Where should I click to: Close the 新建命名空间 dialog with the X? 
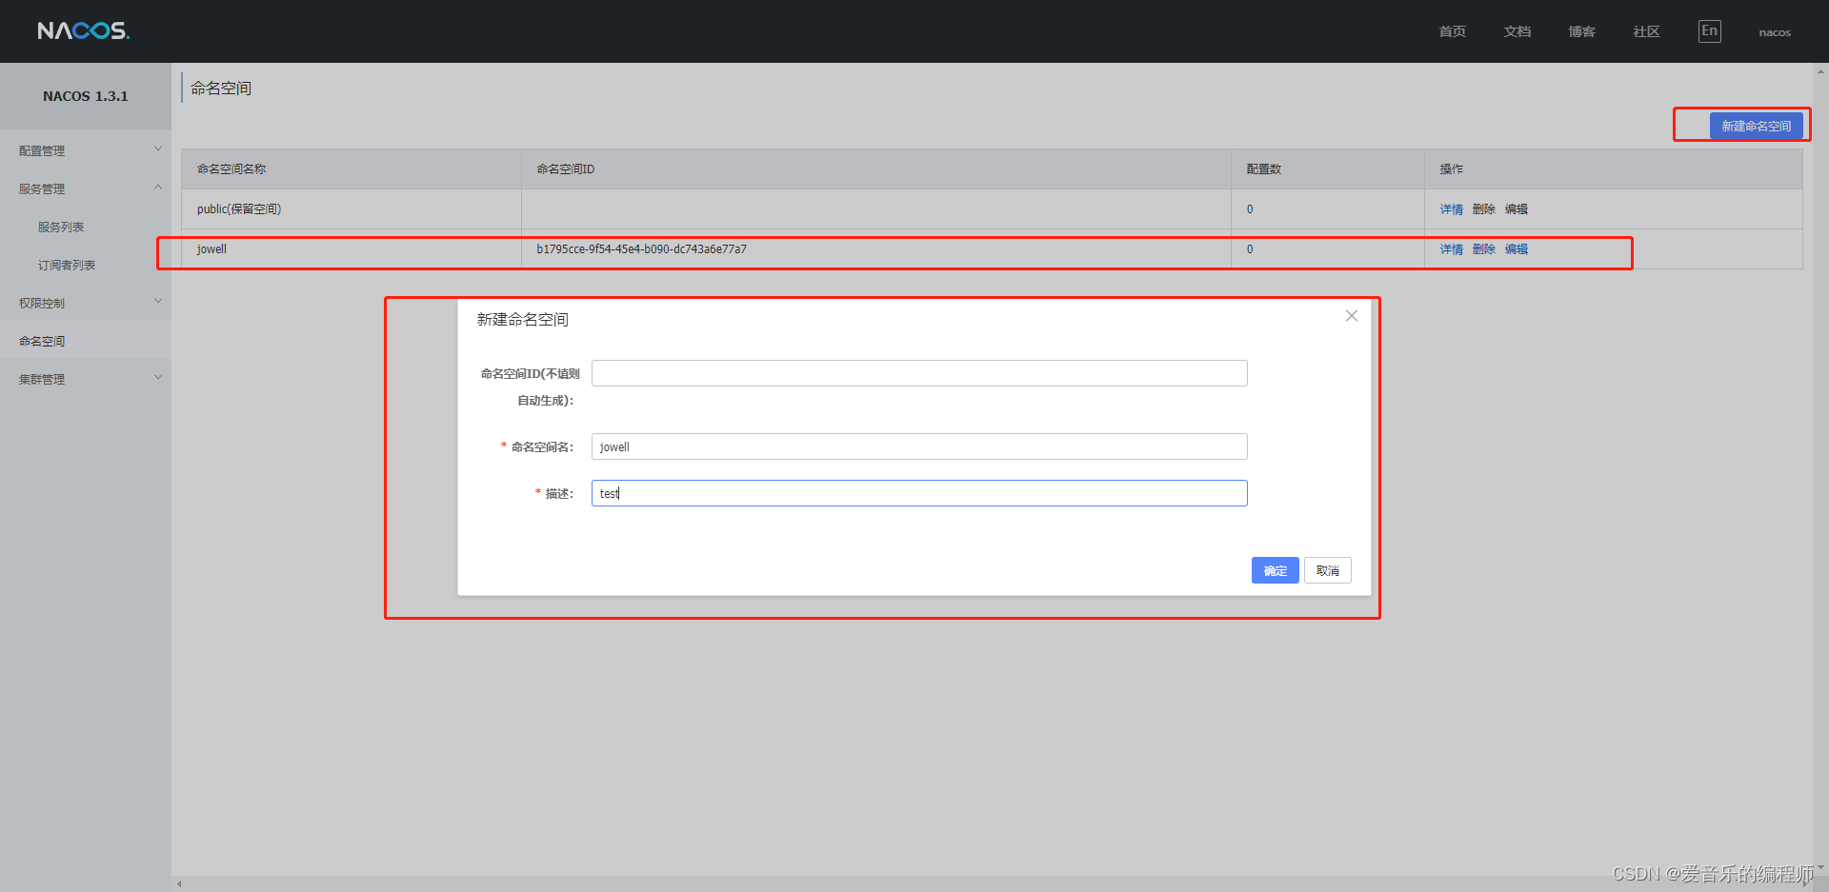[x=1351, y=316]
